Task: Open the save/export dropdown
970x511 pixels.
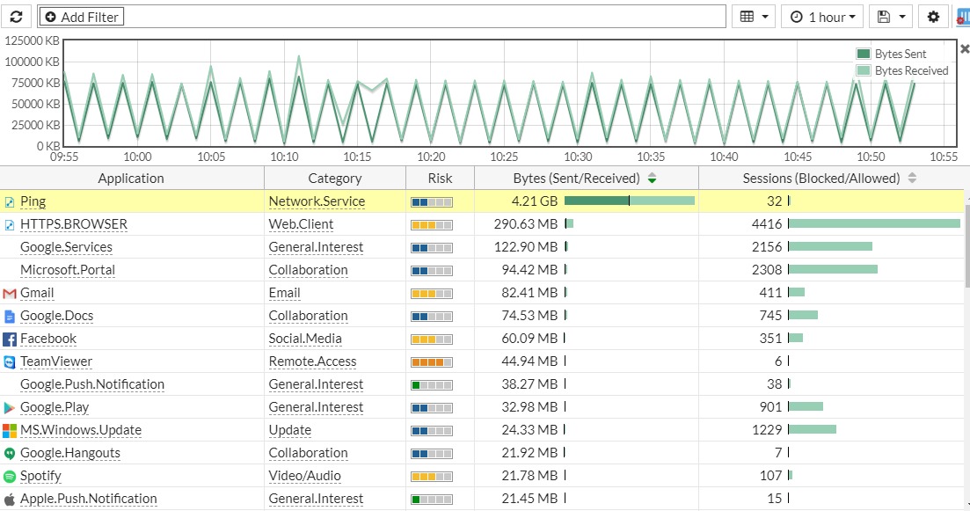Action: click(889, 16)
